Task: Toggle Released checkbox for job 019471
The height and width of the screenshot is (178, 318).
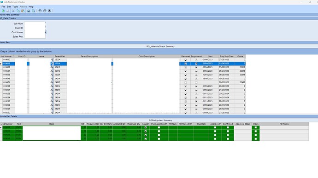Action: click(x=185, y=82)
